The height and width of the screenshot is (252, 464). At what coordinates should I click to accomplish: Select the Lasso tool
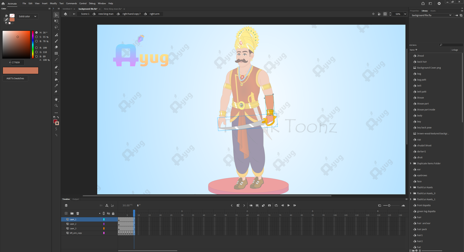click(56, 27)
